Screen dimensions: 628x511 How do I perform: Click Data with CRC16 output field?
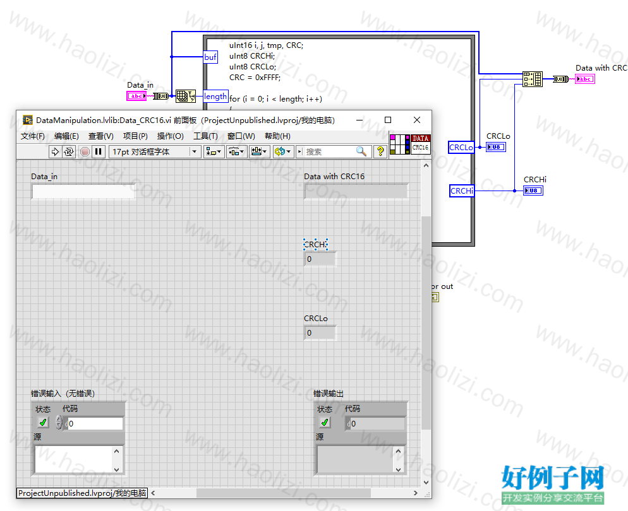tap(356, 191)
